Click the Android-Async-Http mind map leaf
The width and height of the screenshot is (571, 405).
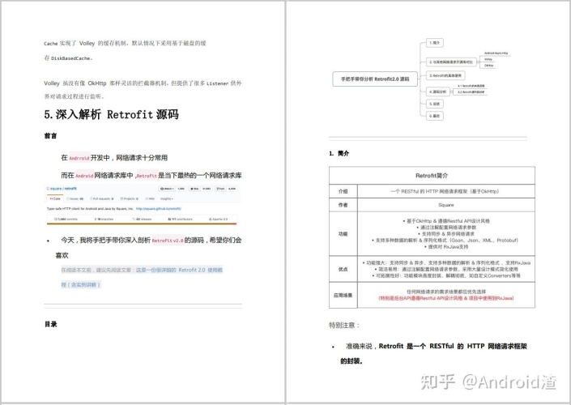pyautogui.click(x=496, y=53)
